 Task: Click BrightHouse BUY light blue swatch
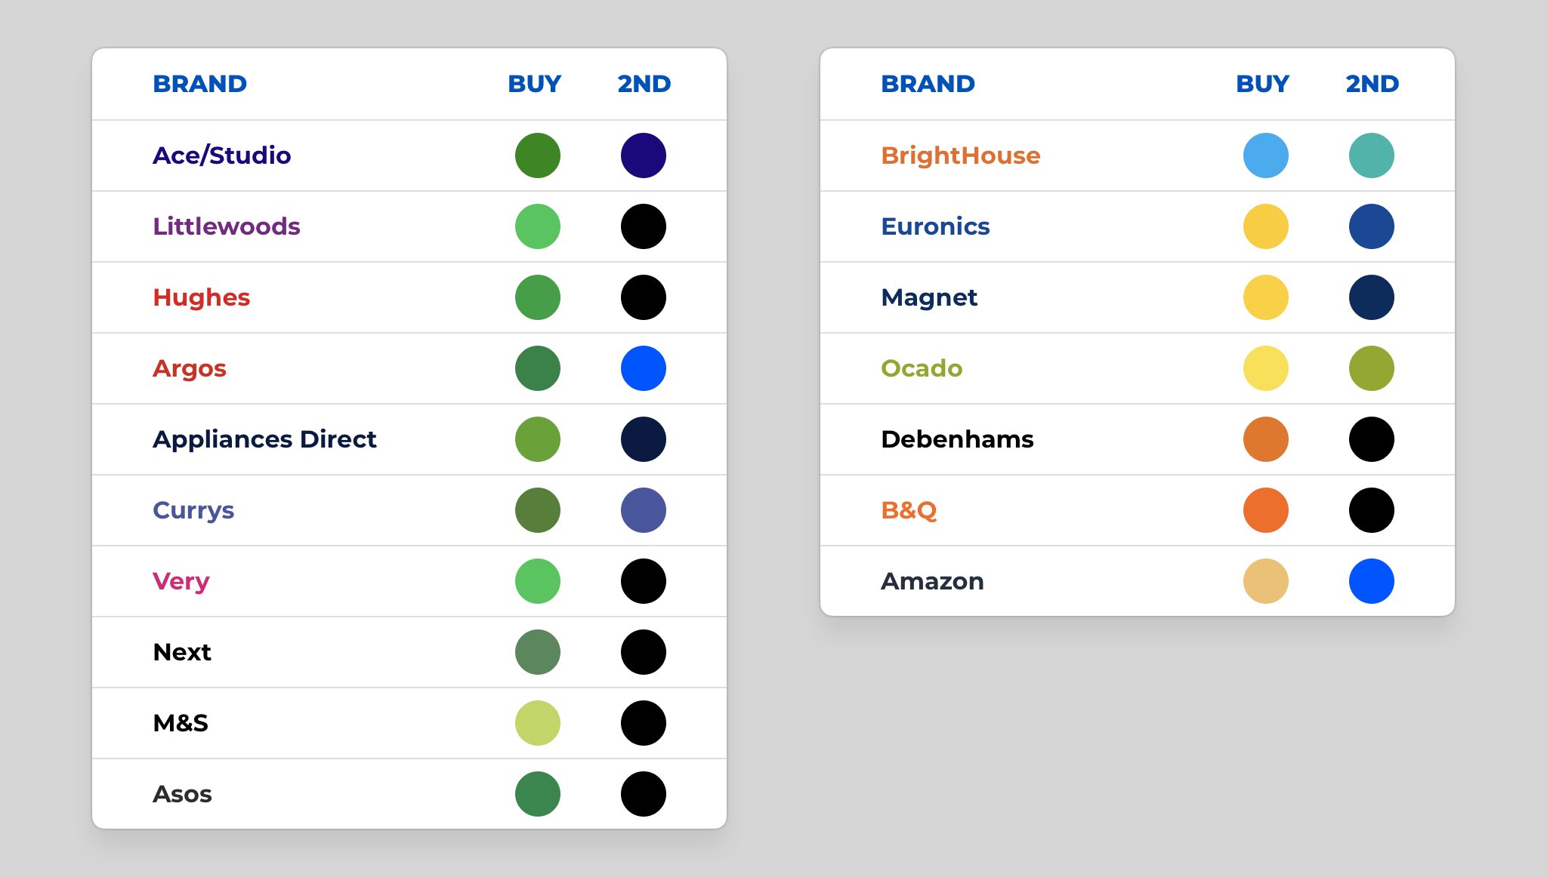1265,155
